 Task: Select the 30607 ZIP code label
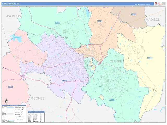click(x=57, y=23)
